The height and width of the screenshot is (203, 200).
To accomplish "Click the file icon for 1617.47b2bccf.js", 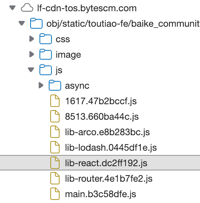I will coord(55,101).
